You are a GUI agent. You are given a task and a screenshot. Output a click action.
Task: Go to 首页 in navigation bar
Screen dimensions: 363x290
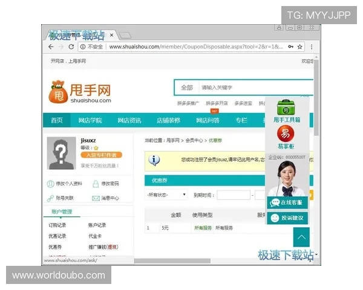point(57,120)
